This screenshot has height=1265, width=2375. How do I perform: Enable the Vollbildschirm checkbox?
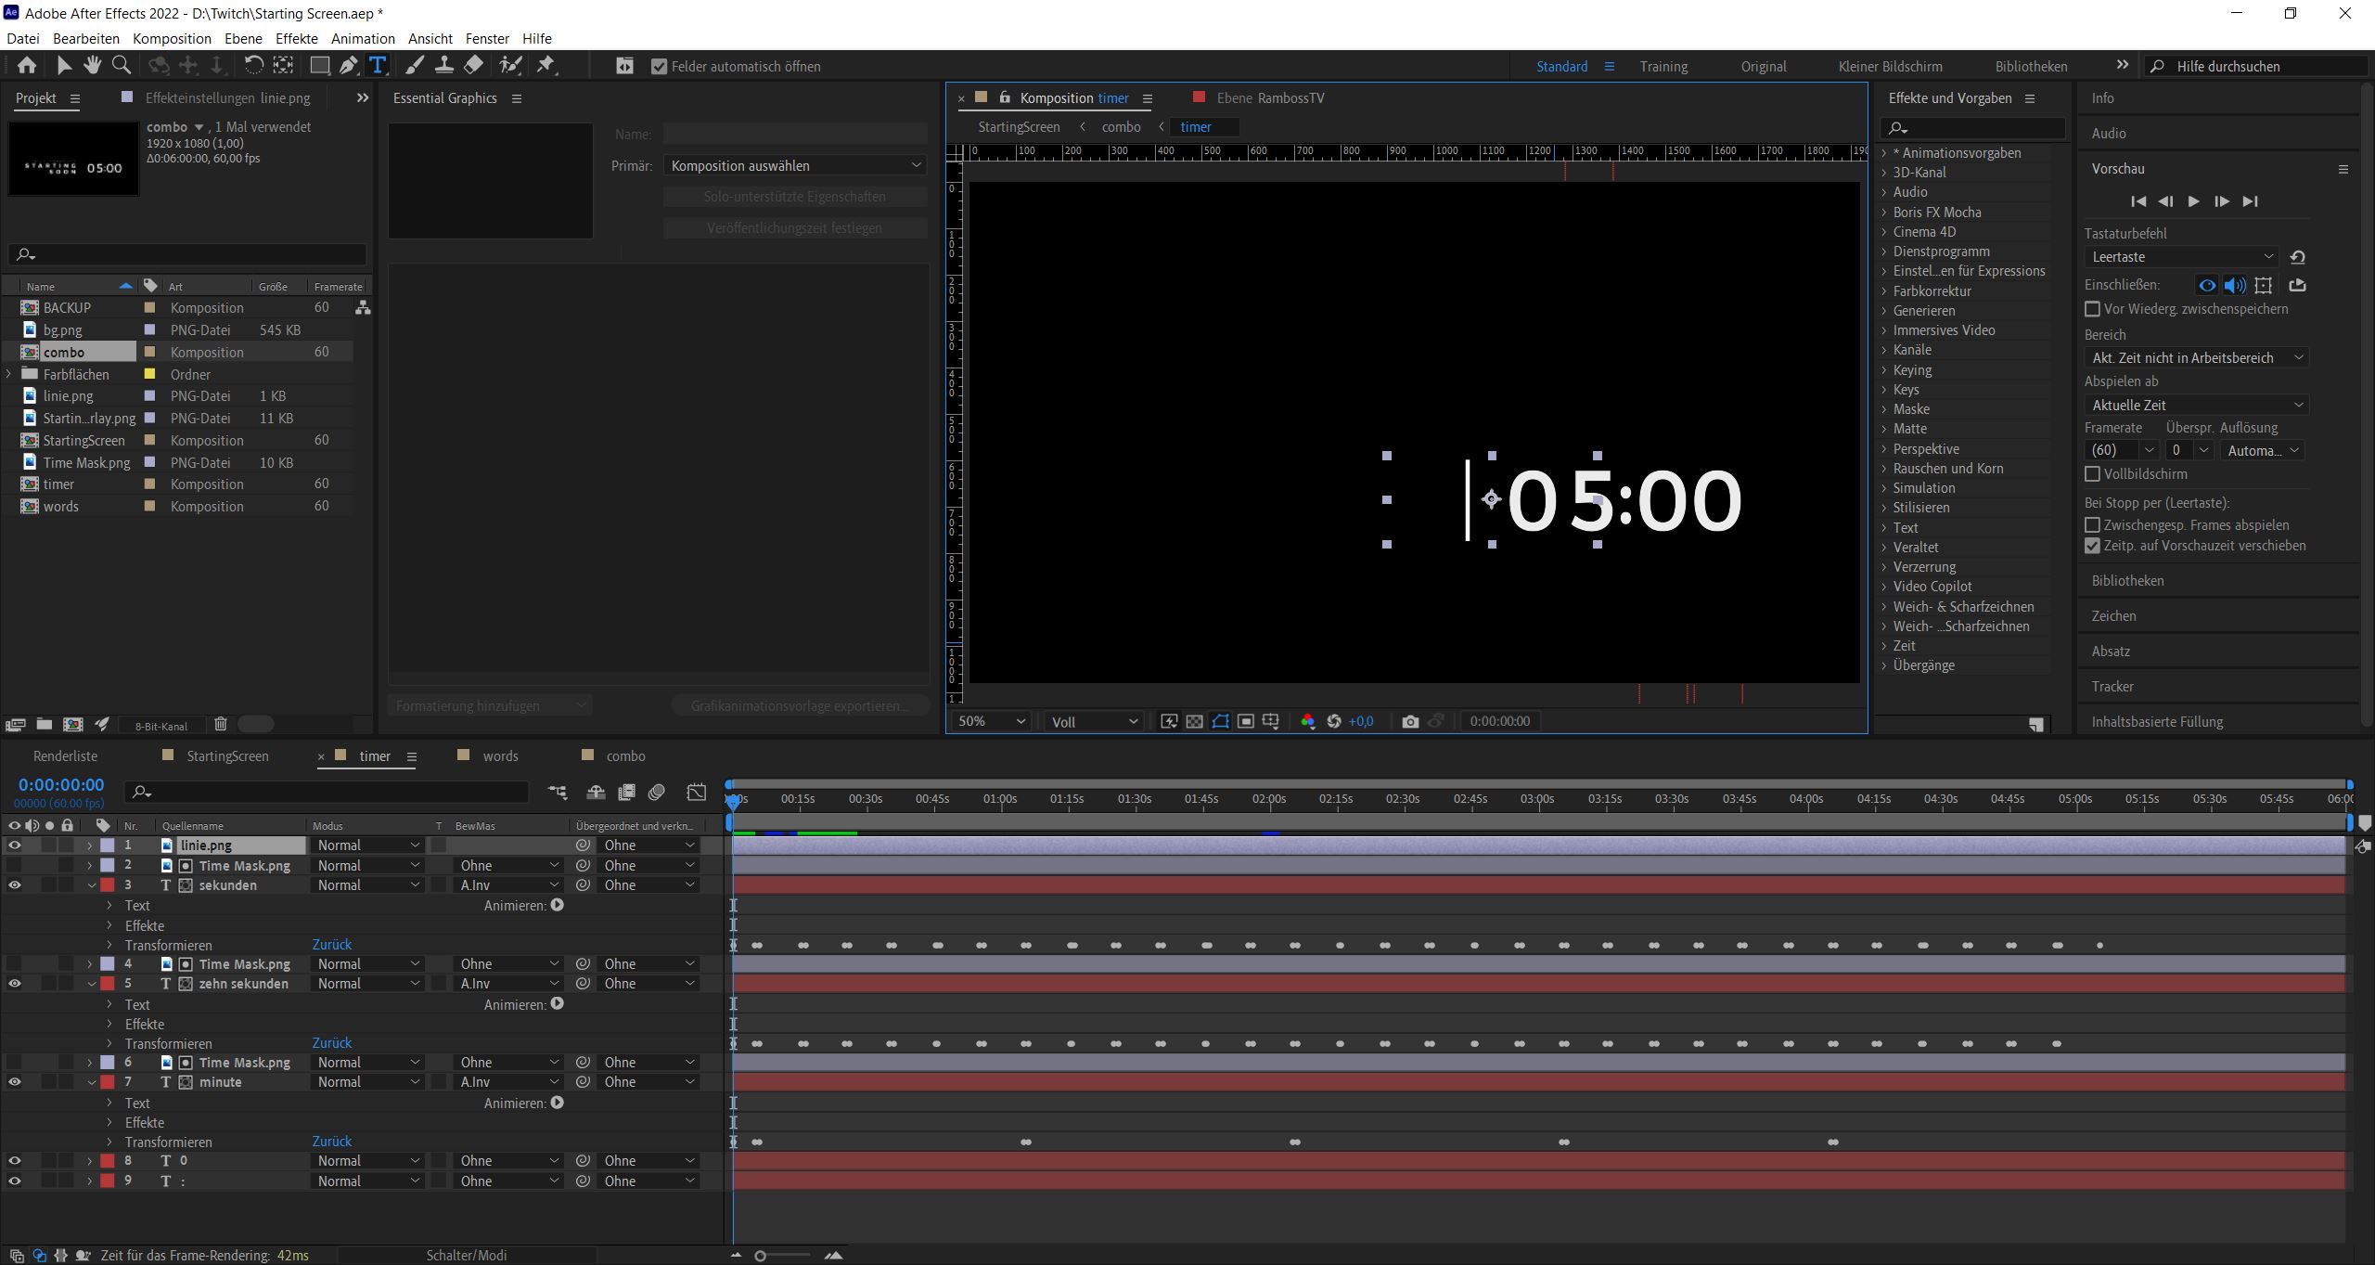pos(2092,474)
